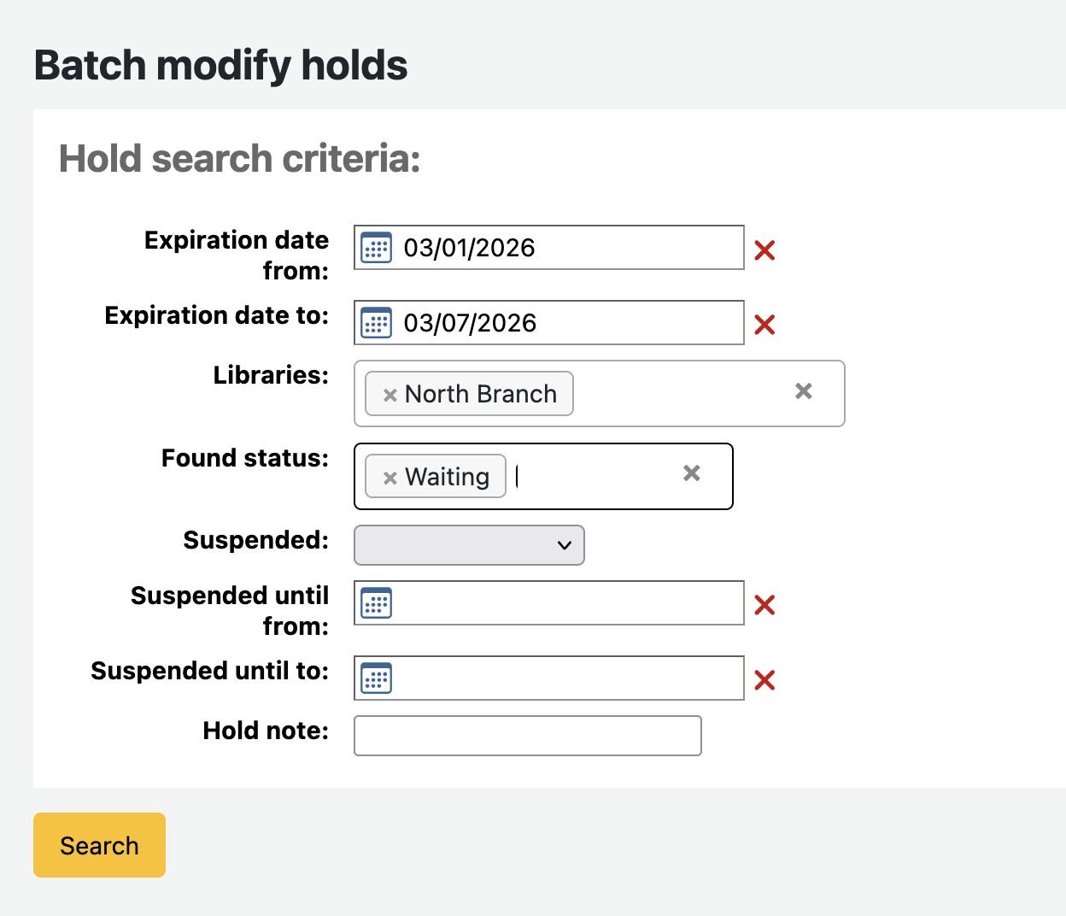Viewport: 1066px width, 916px height.
Task: Click the Suspended until from date input
Action: pos(564,603)
